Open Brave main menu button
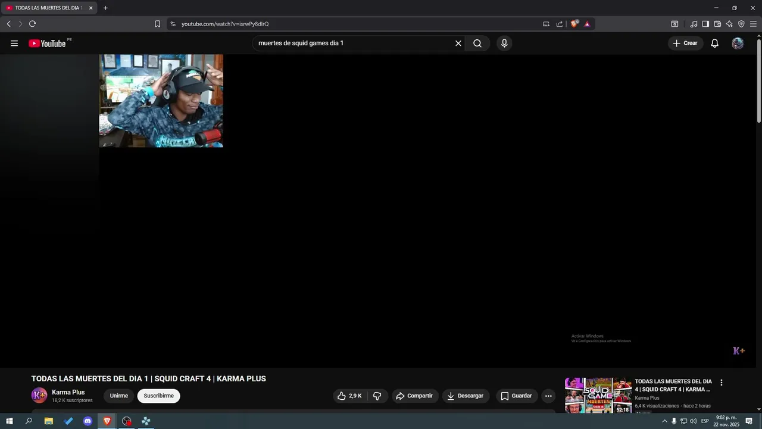Viewport: 762px width, 429px height. pos(753,24)
